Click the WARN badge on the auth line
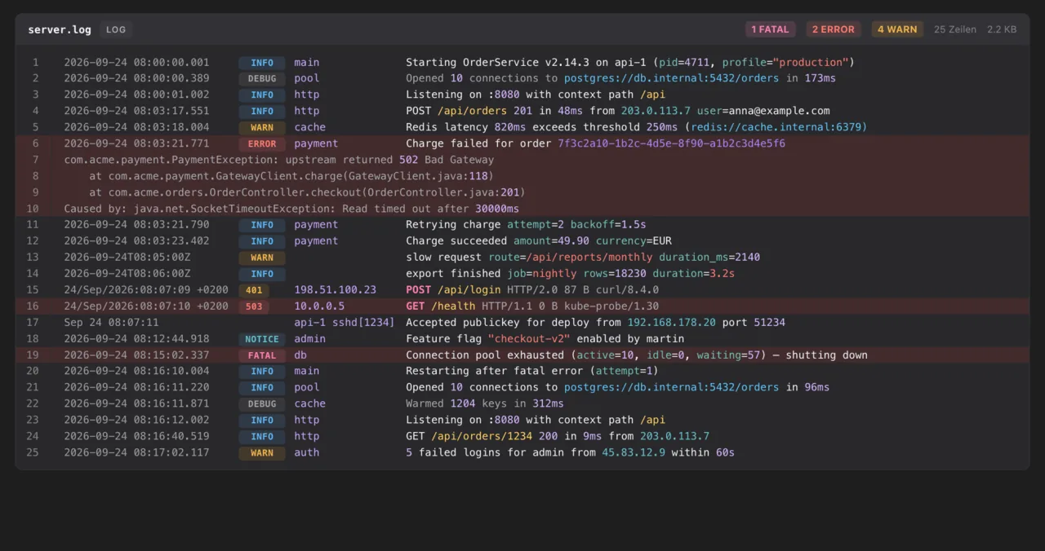1045x551 pixels. pyautogui.click(x=262, y=453)
